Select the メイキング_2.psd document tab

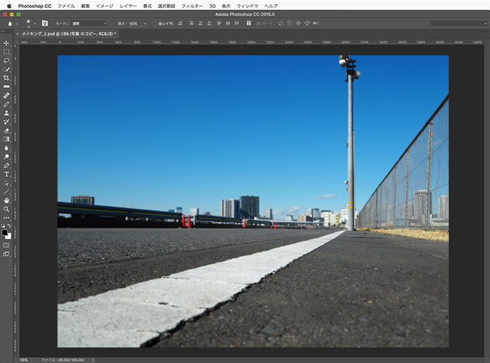pos(69,34)
